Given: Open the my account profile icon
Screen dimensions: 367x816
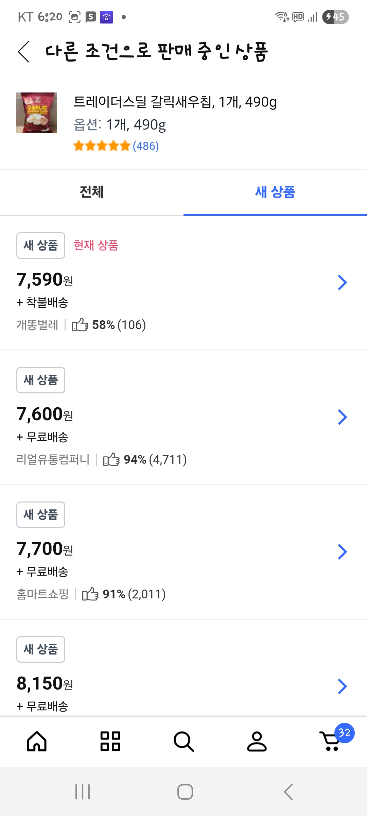Looking at the screenshot, I should 257,741.
